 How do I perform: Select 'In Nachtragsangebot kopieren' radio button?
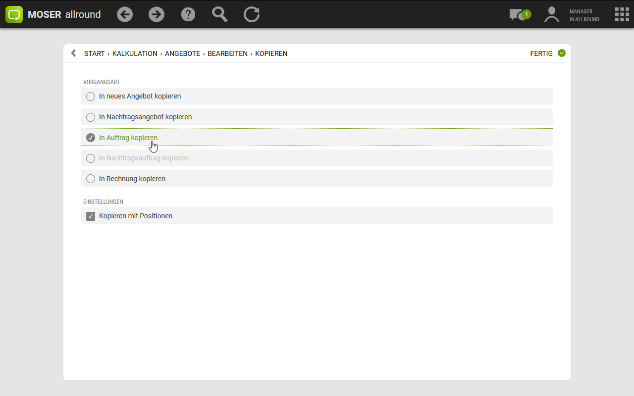(x=91, y=117)
